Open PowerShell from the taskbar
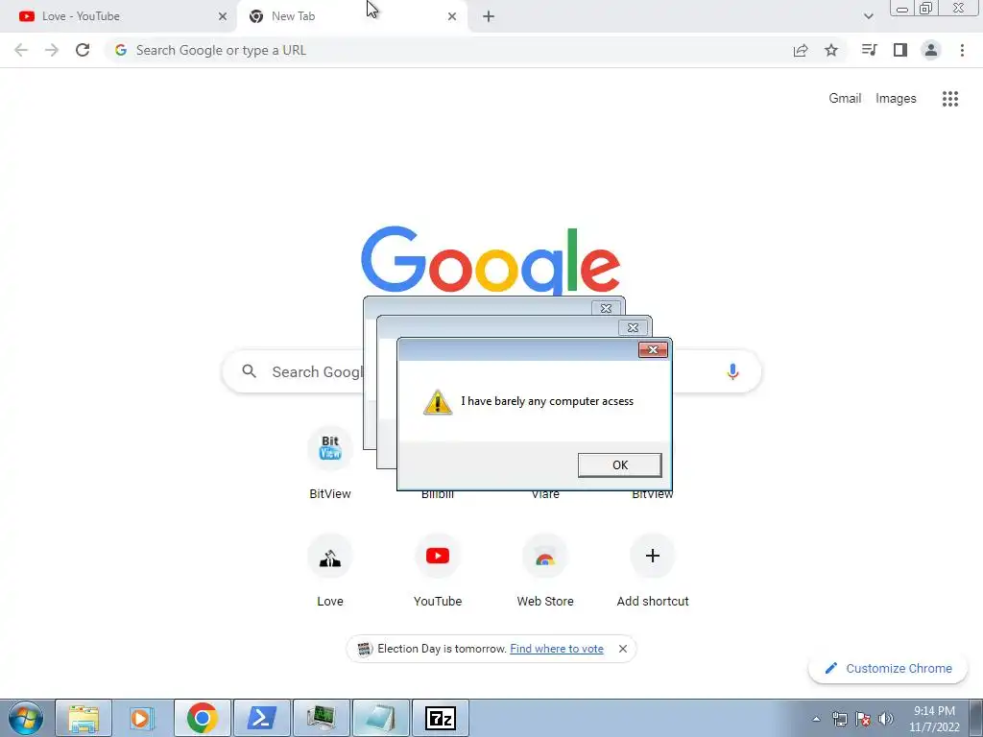 coord(261,718)
